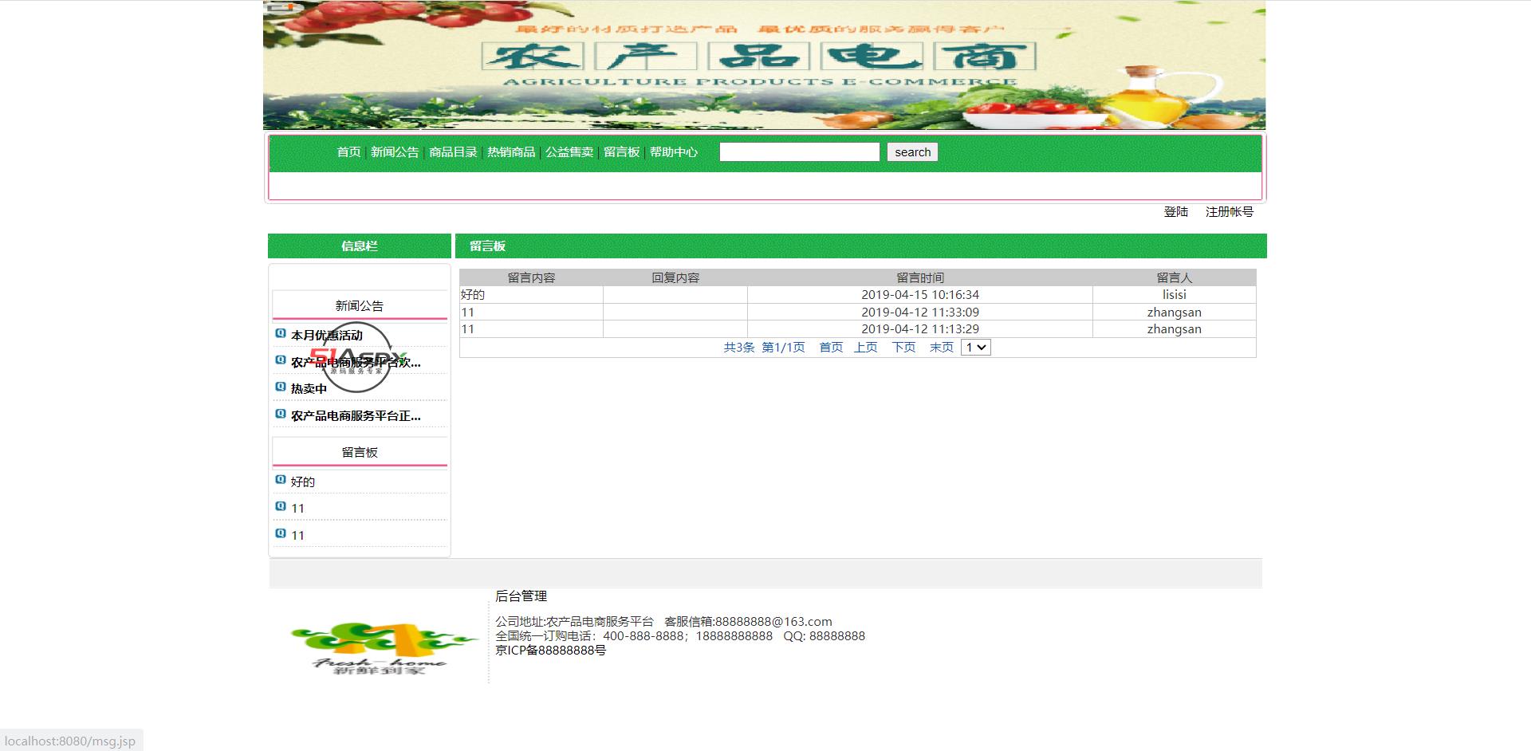The height and width of the screenshot is (751, 1531).
Task: Click the icon beside 热卖中 news item
Action: 280,387
